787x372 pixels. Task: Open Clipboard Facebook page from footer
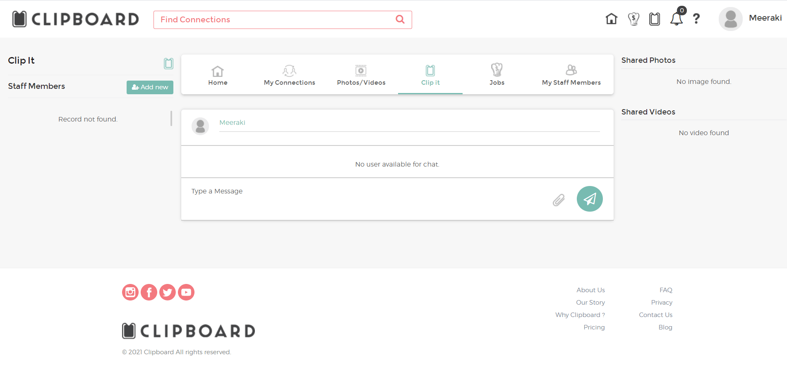(149, 292)
